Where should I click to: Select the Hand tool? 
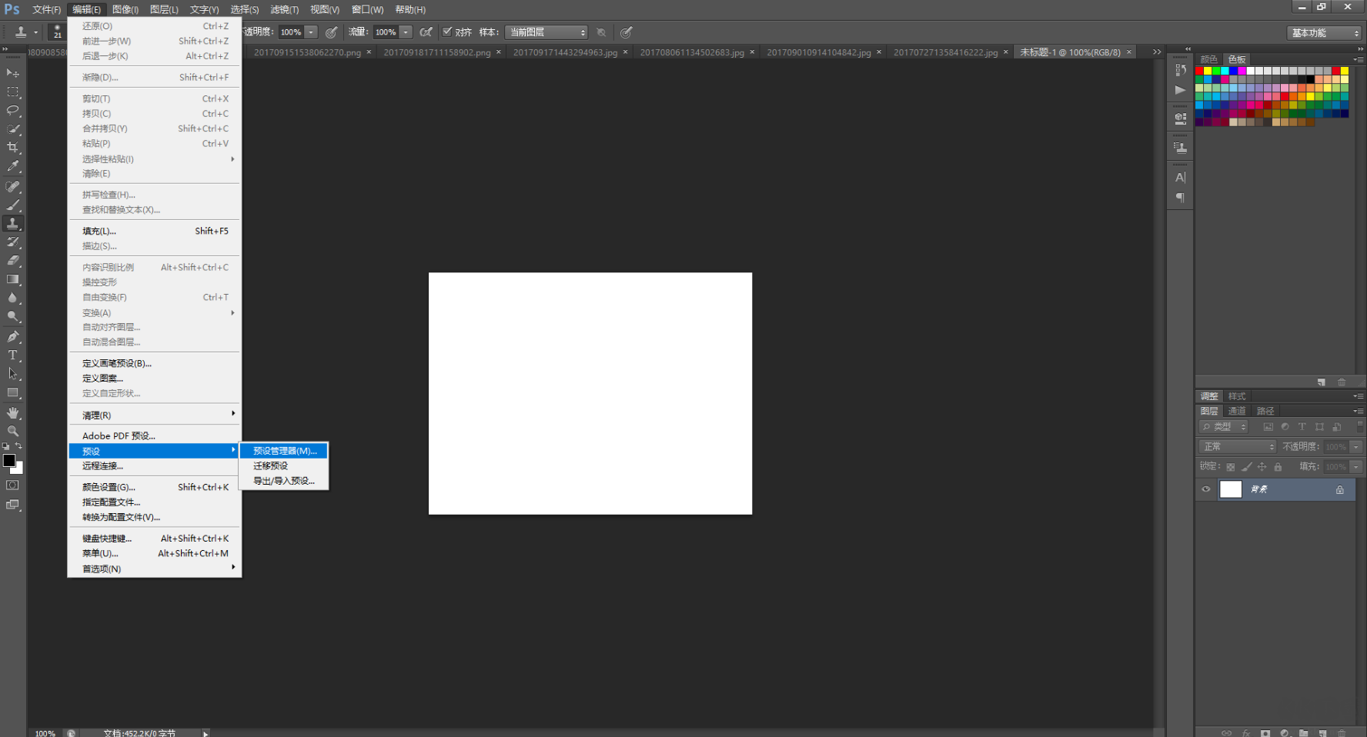[13, 413]
